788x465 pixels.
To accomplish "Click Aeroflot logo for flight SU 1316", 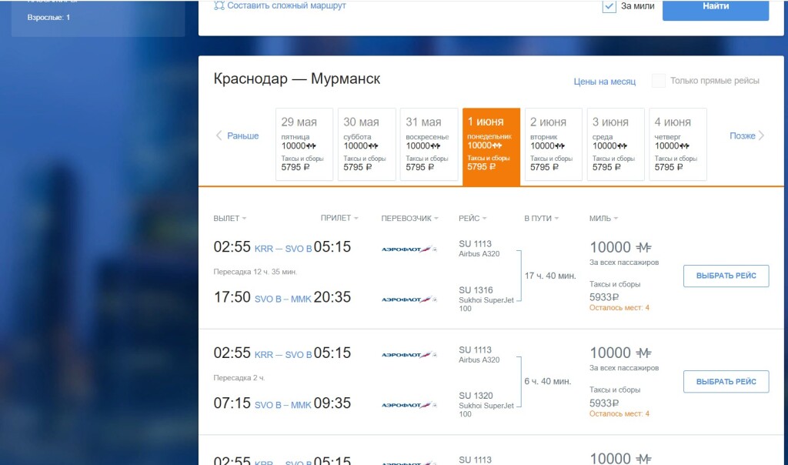I will pos(409,299).
